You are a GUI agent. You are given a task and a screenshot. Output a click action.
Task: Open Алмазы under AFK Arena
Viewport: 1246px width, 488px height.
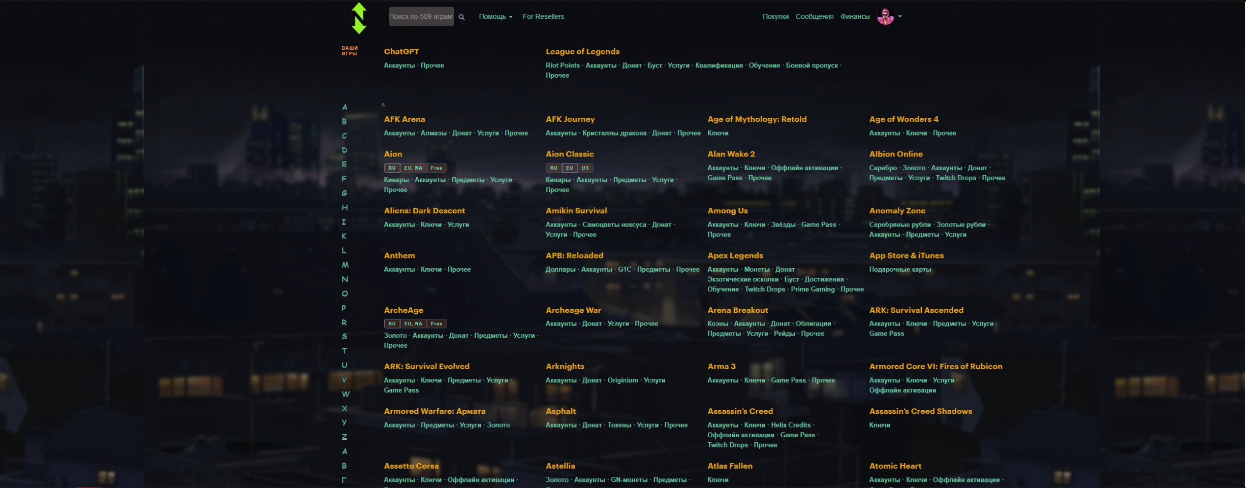click(433, 133)
